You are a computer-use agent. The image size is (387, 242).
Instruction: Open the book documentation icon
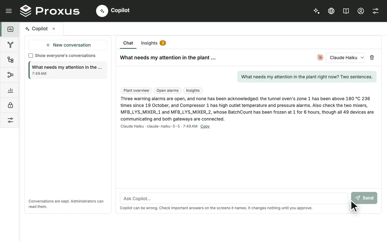click(346, 11)
